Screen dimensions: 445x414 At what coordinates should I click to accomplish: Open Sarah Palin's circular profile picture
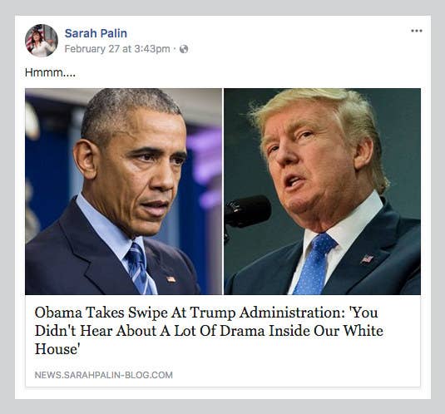coord(42,41)
